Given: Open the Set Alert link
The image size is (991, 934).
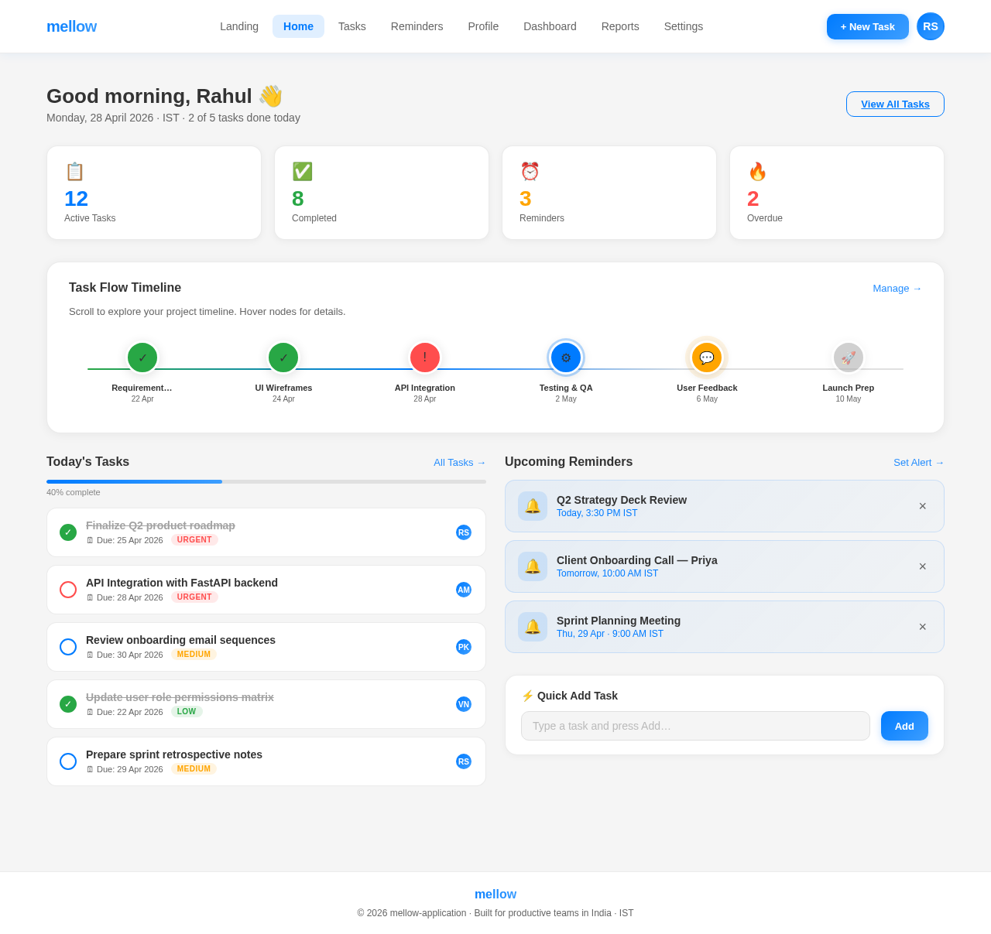Looking at the screenshot, I should (x=919, y=462).
